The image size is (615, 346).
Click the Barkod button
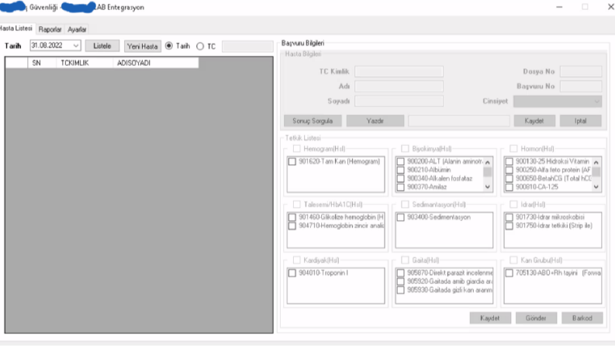point(582,318)
